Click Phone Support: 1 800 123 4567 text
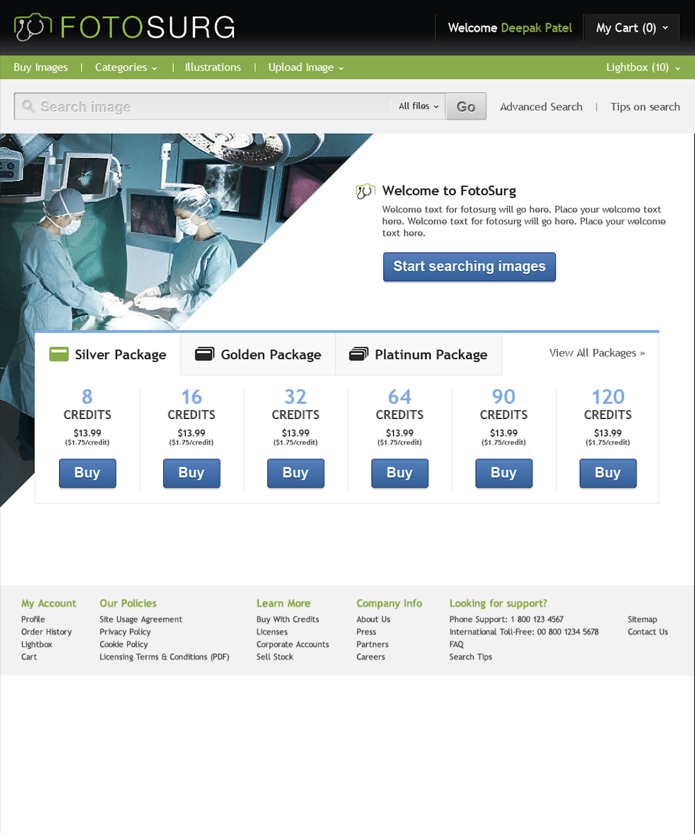695x834 pixels. [x=506, y=619]
